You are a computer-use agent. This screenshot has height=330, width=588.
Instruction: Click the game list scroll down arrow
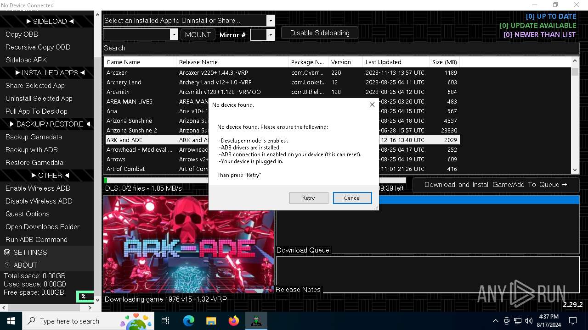coord(575,170)
